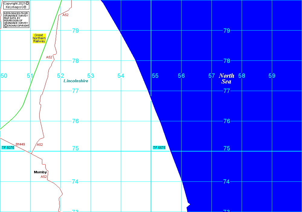
Task: Click the TF 5075 grid reference label
Action: tap(8, 148)
